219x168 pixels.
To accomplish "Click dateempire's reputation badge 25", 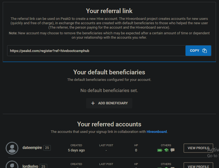I will point(47,148).
